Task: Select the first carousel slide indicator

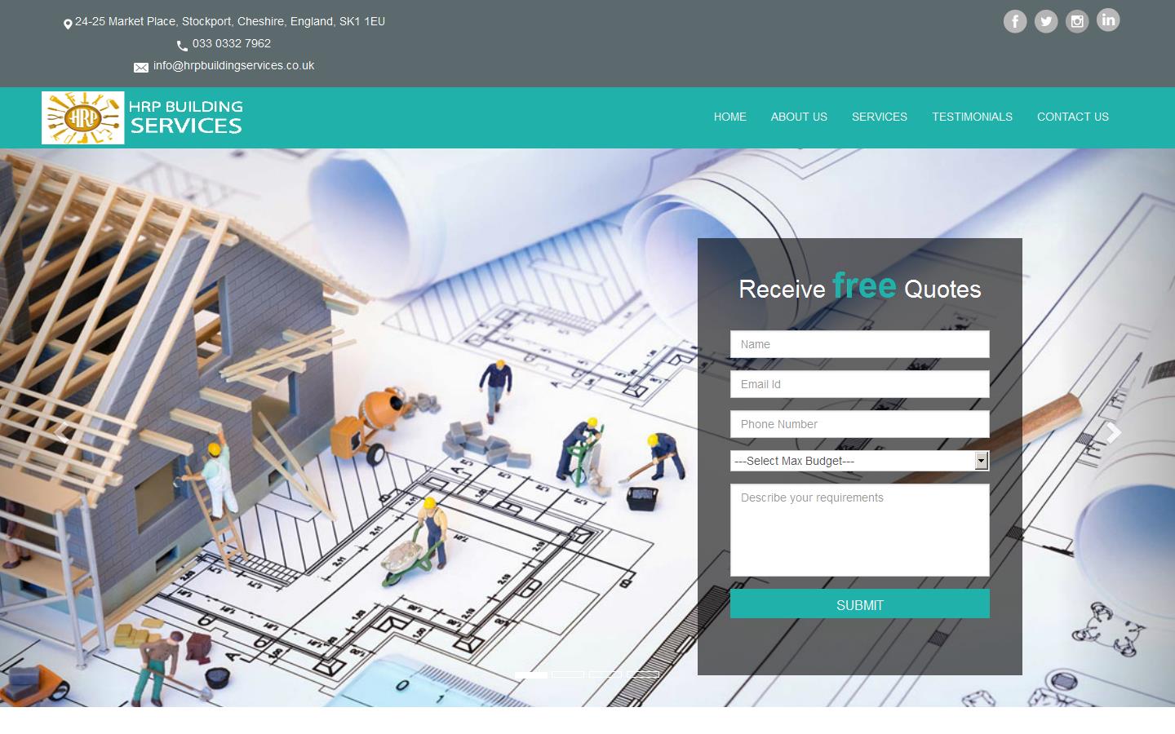Action: pos(531,674)
